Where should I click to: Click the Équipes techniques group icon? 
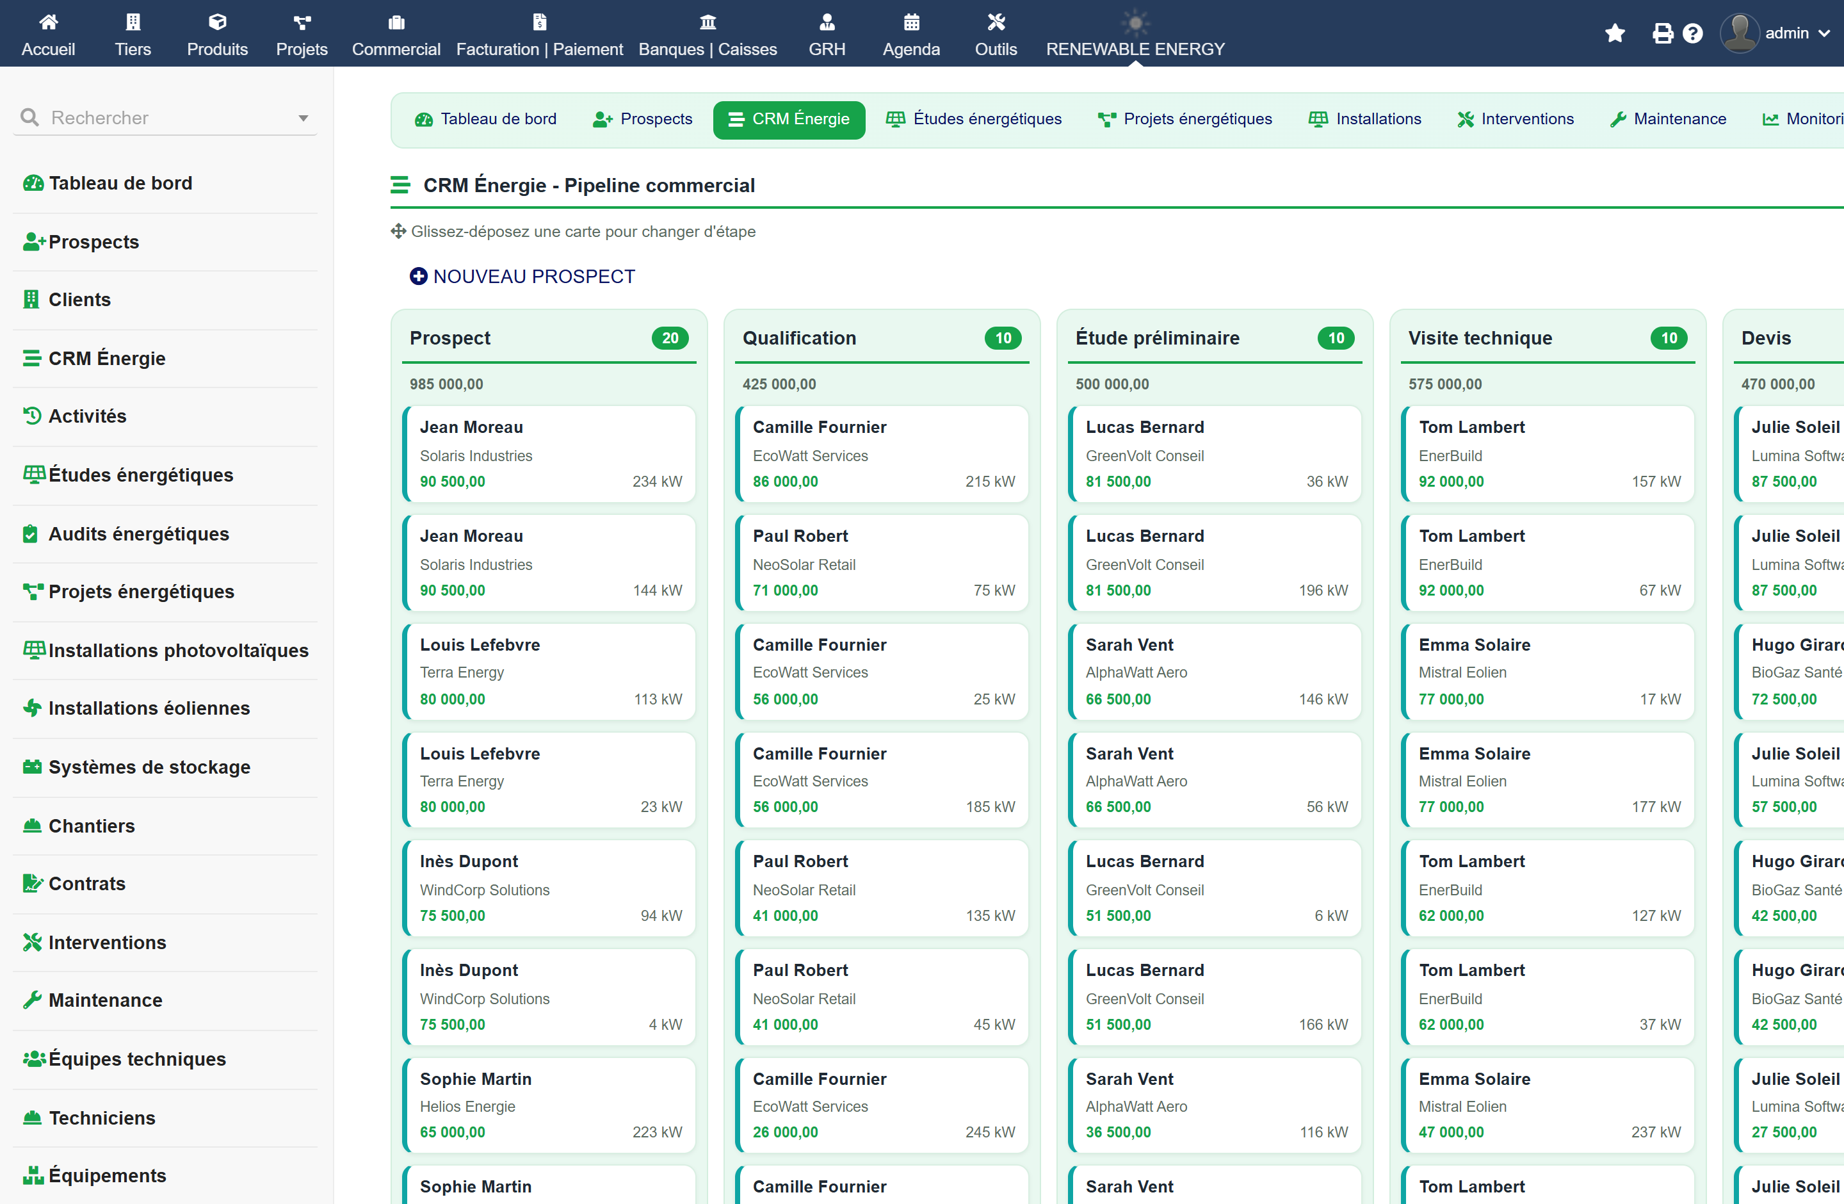34,1059
